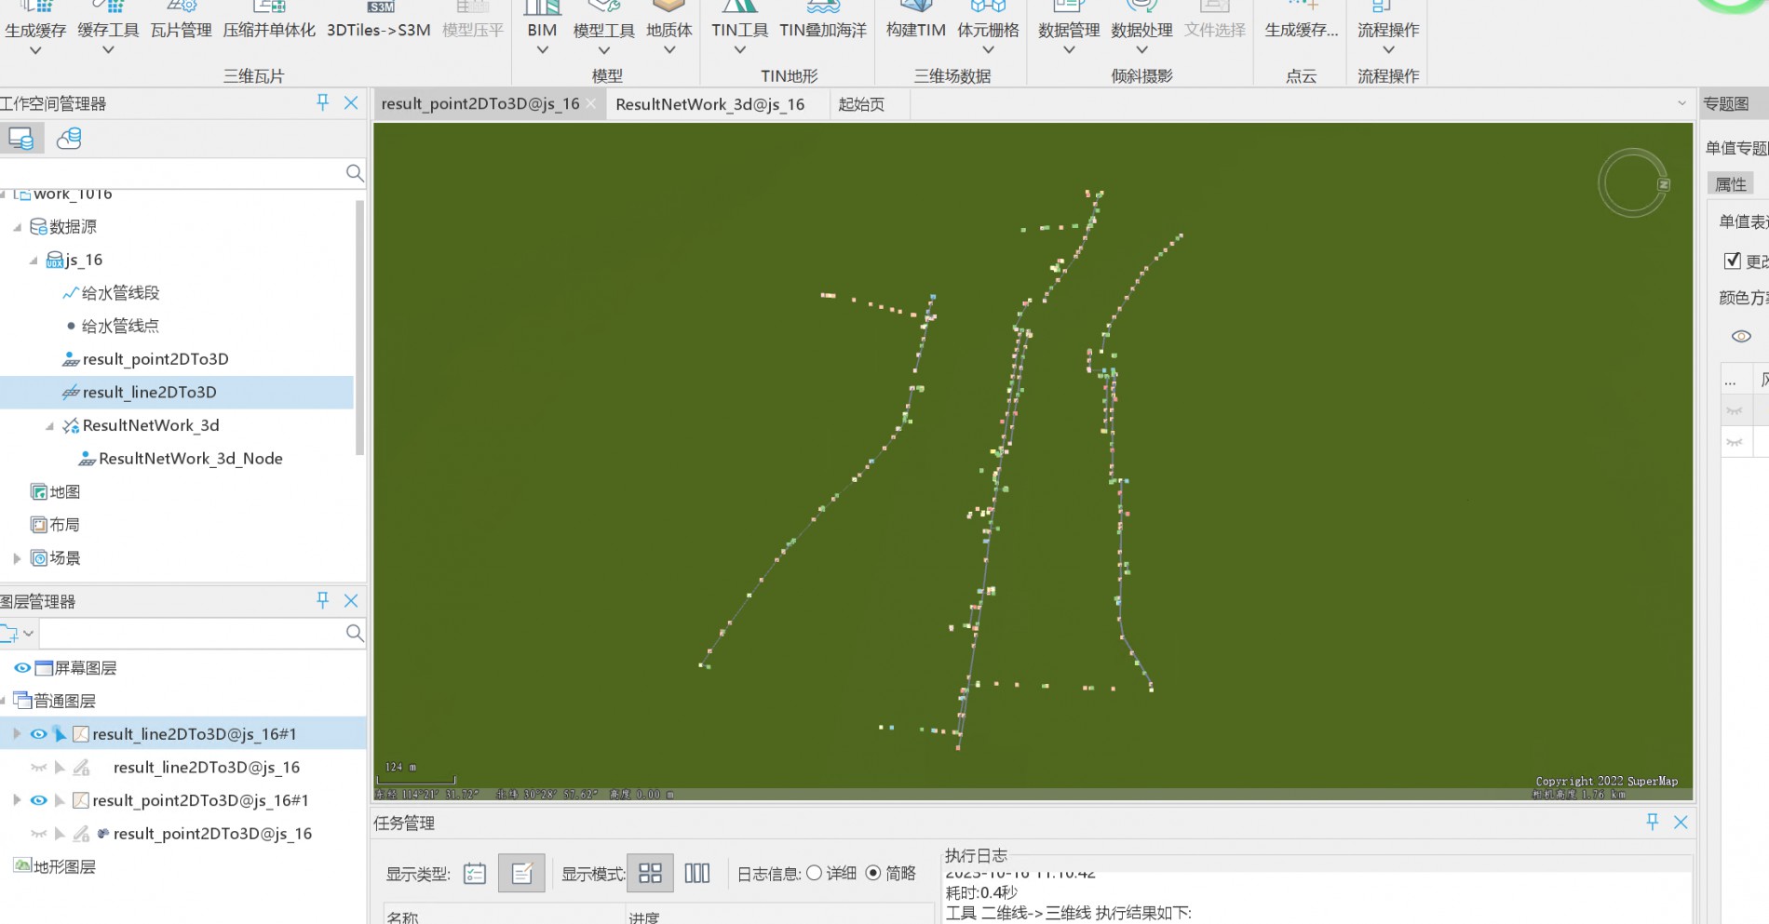
Task: Search icon in layer manager search box
Action: pos(354,633)
